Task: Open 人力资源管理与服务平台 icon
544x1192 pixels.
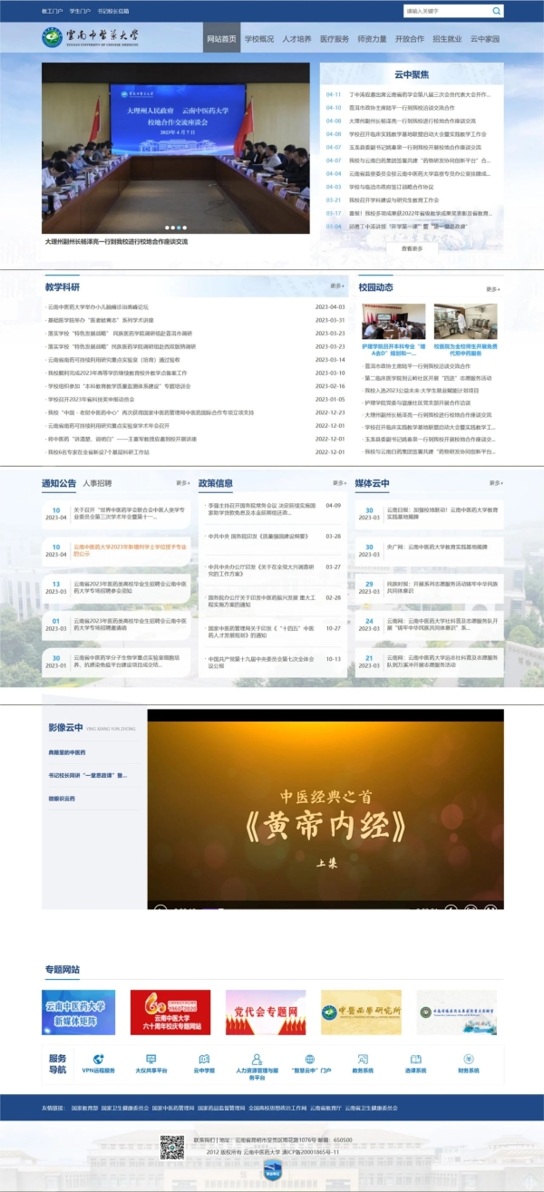Action: [257, 1059]
